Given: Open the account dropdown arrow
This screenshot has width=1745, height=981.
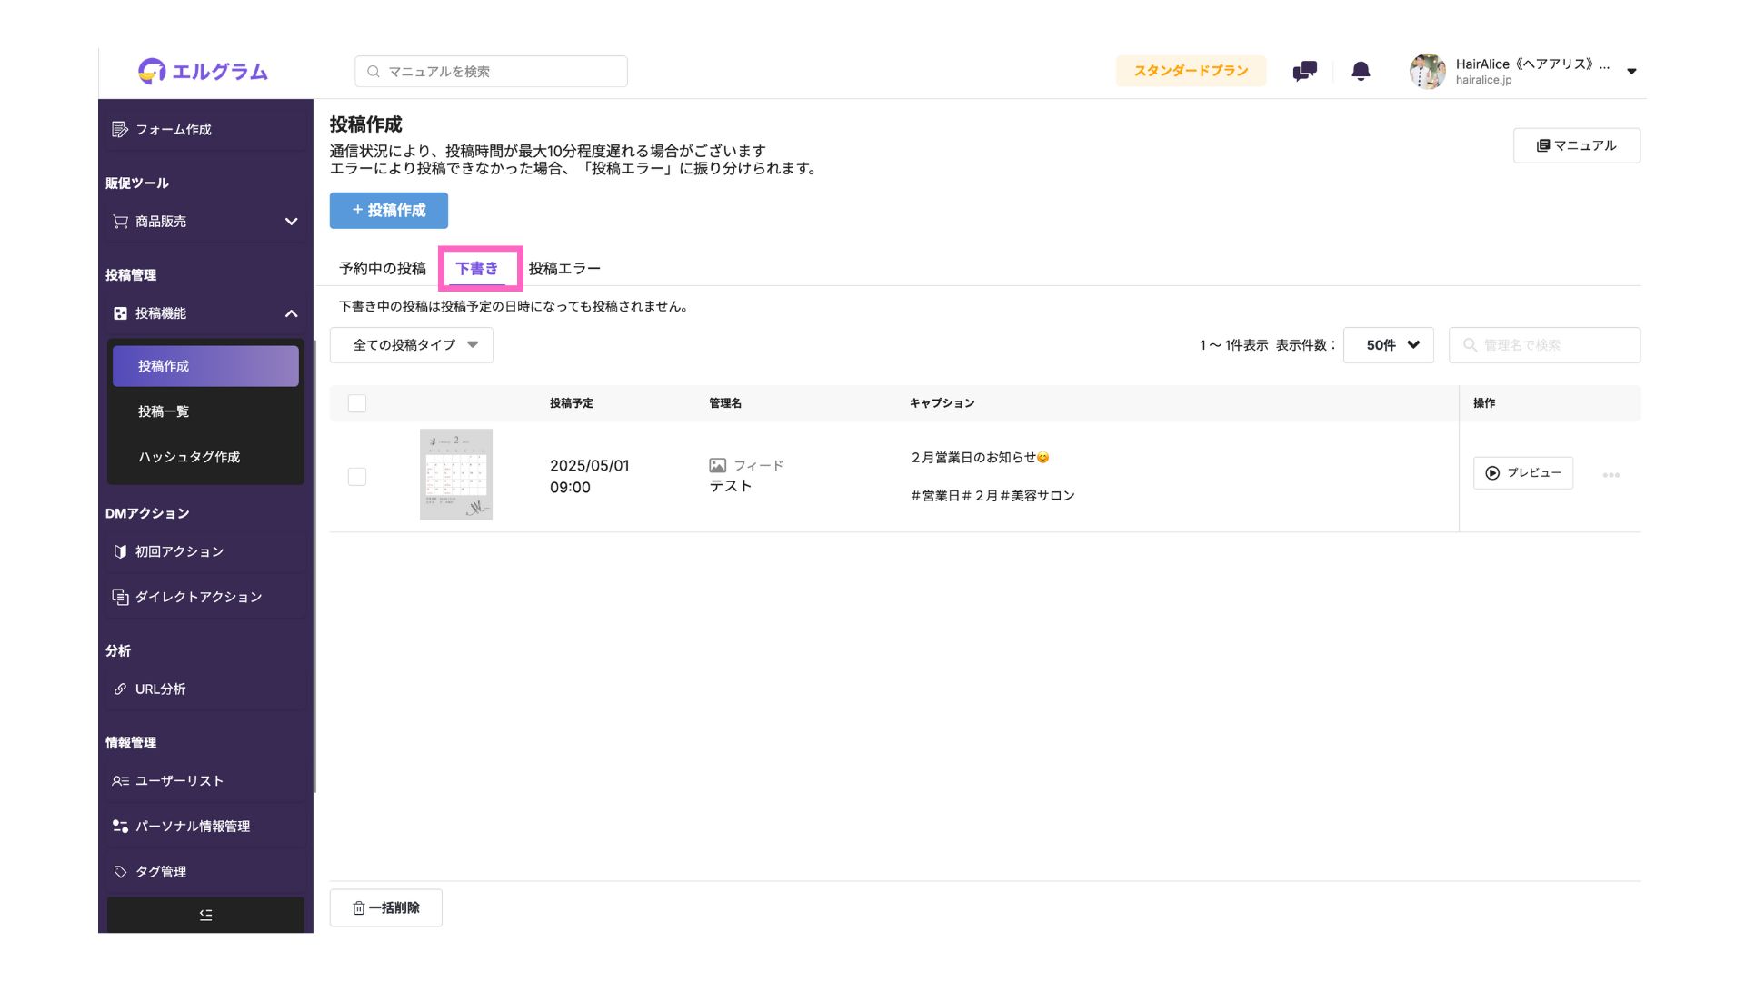Looking at the screenshot, I should (1631, 71).
